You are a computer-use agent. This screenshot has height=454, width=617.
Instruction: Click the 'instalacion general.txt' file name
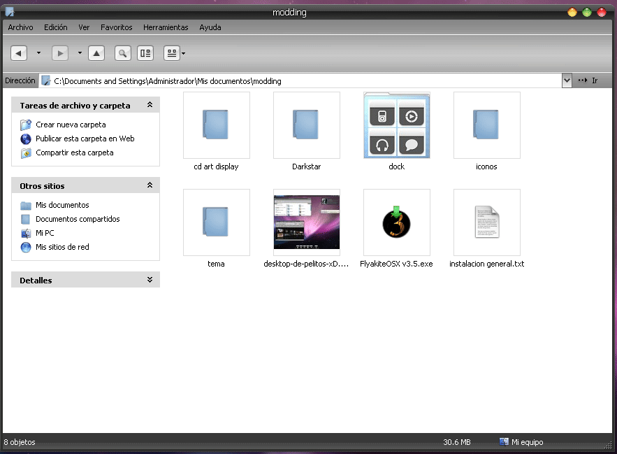487,264
